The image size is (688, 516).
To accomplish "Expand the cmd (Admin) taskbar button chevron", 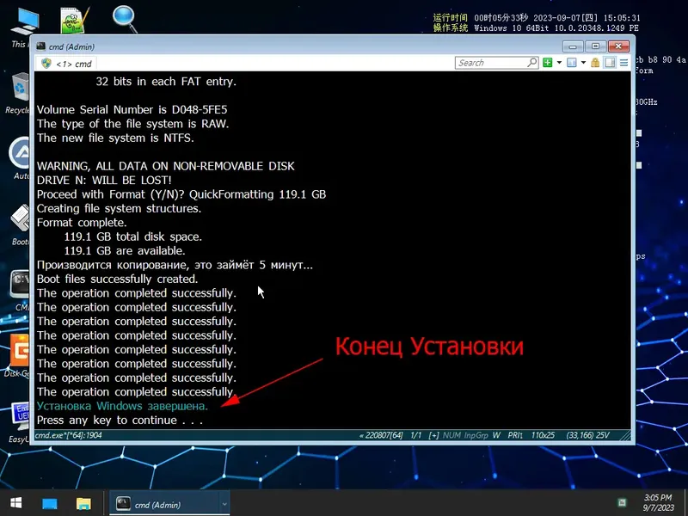I will coord(224,504).
